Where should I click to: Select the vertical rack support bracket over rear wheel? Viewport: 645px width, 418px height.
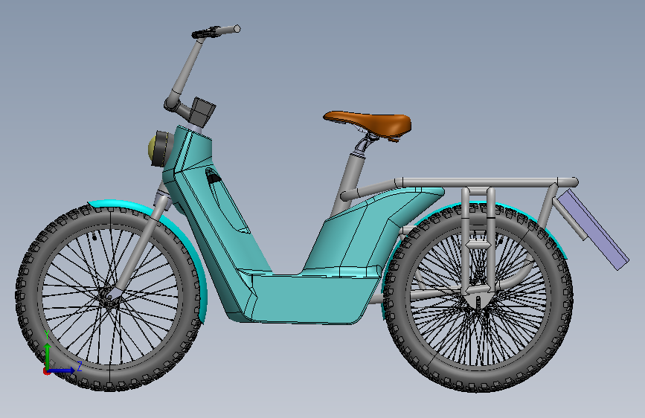pyautogui.click(x=478, y=242)
